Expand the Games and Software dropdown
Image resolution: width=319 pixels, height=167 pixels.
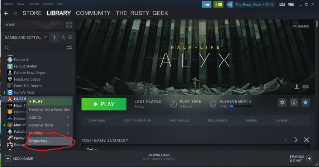coord(26,37)
